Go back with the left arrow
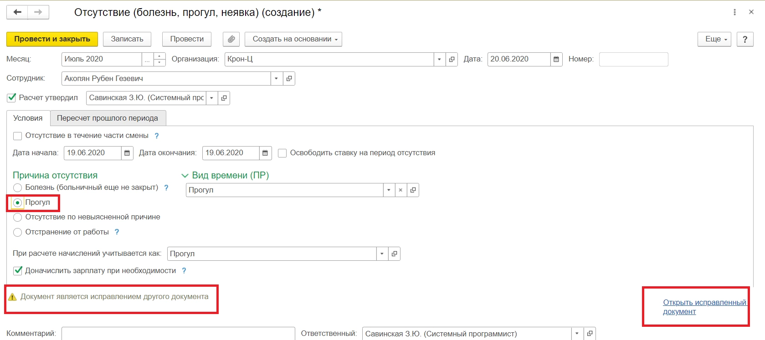The width and height of the screenshot is (765, 340). 17,12
